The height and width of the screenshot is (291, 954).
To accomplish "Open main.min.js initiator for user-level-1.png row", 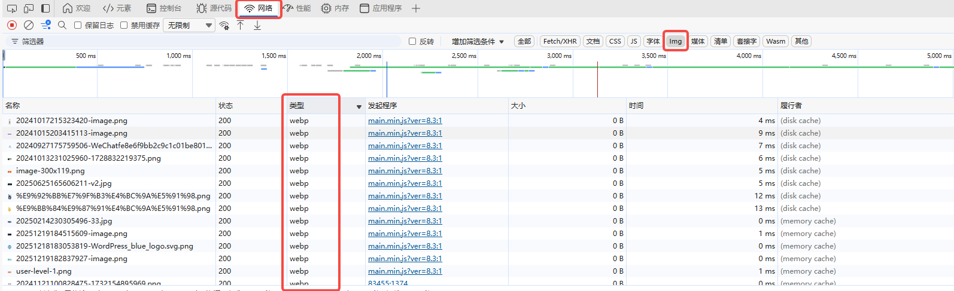I will tap(405, 271).
